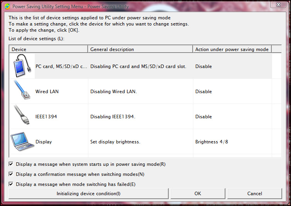Screen dimensions: 291x206
Task: Click the Display laptop icon
Action: click(x=22, y=141)
